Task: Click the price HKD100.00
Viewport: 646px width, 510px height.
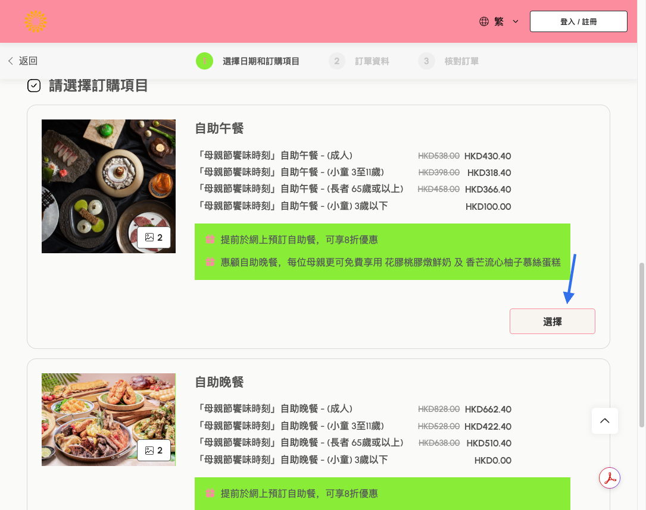Action: tap(488, 207)
